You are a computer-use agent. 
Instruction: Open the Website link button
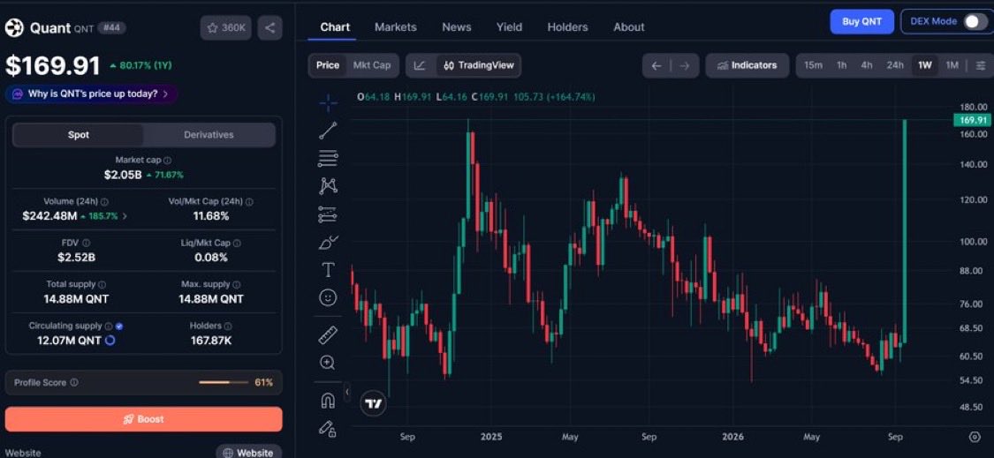248,453
